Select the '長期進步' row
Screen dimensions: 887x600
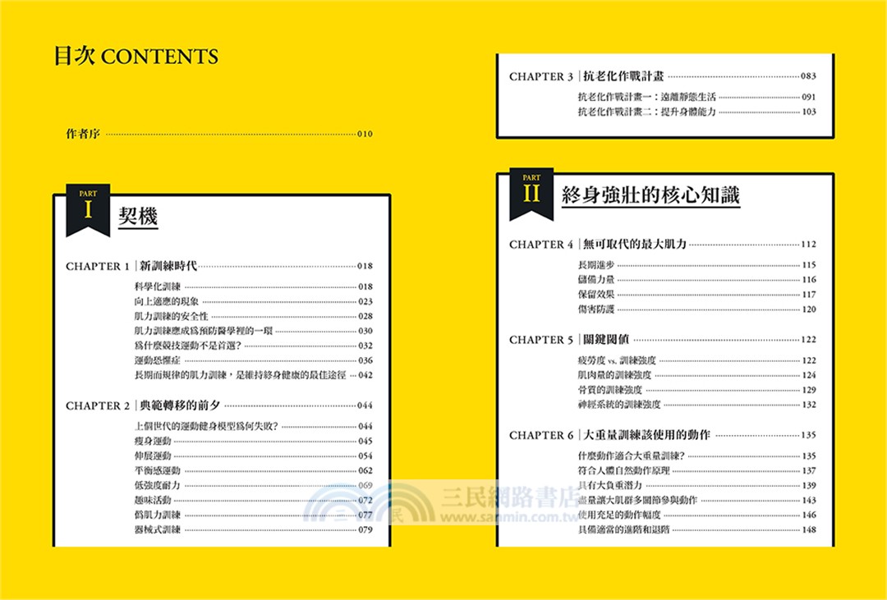pos(697,264)
